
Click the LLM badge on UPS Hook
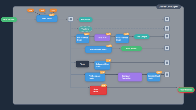[52, 15]
